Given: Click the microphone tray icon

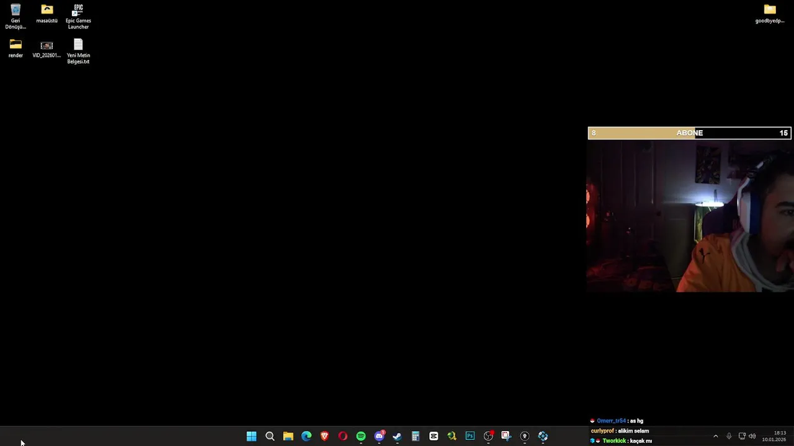Looking at the screenshot, I should point(729,436).
